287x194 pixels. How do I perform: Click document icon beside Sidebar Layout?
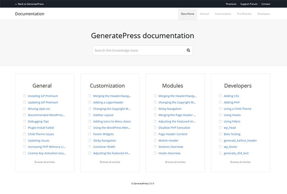point(90,115)
